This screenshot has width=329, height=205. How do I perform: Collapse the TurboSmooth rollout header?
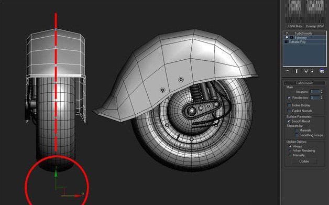[304, 83]
